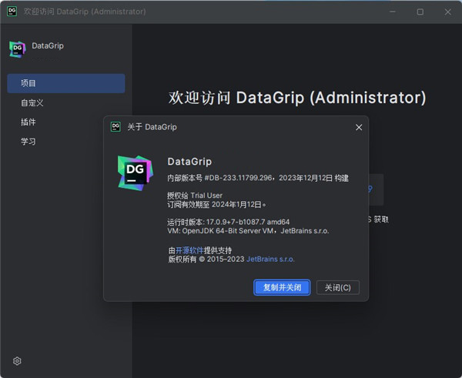Maximize the DataGrip welcome window
The width and height of the screenshot is (462, 378).
(x=420, y=12)
